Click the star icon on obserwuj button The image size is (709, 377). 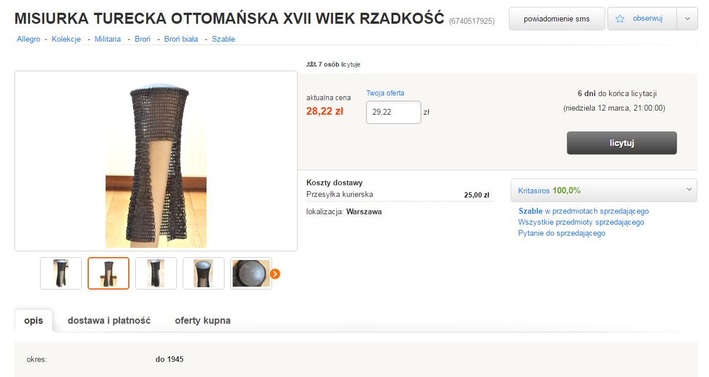pos(620,19)
